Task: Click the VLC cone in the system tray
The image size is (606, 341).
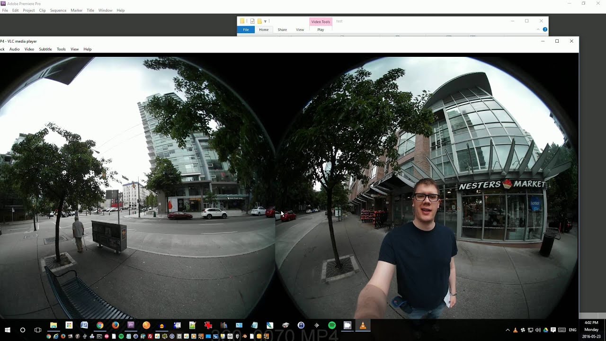Action: pos(516,330)
